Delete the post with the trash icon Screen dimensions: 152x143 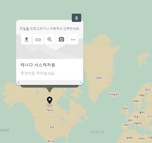77,18
